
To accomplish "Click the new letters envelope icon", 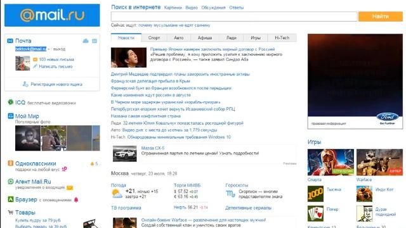I will [x=36, y=60].
